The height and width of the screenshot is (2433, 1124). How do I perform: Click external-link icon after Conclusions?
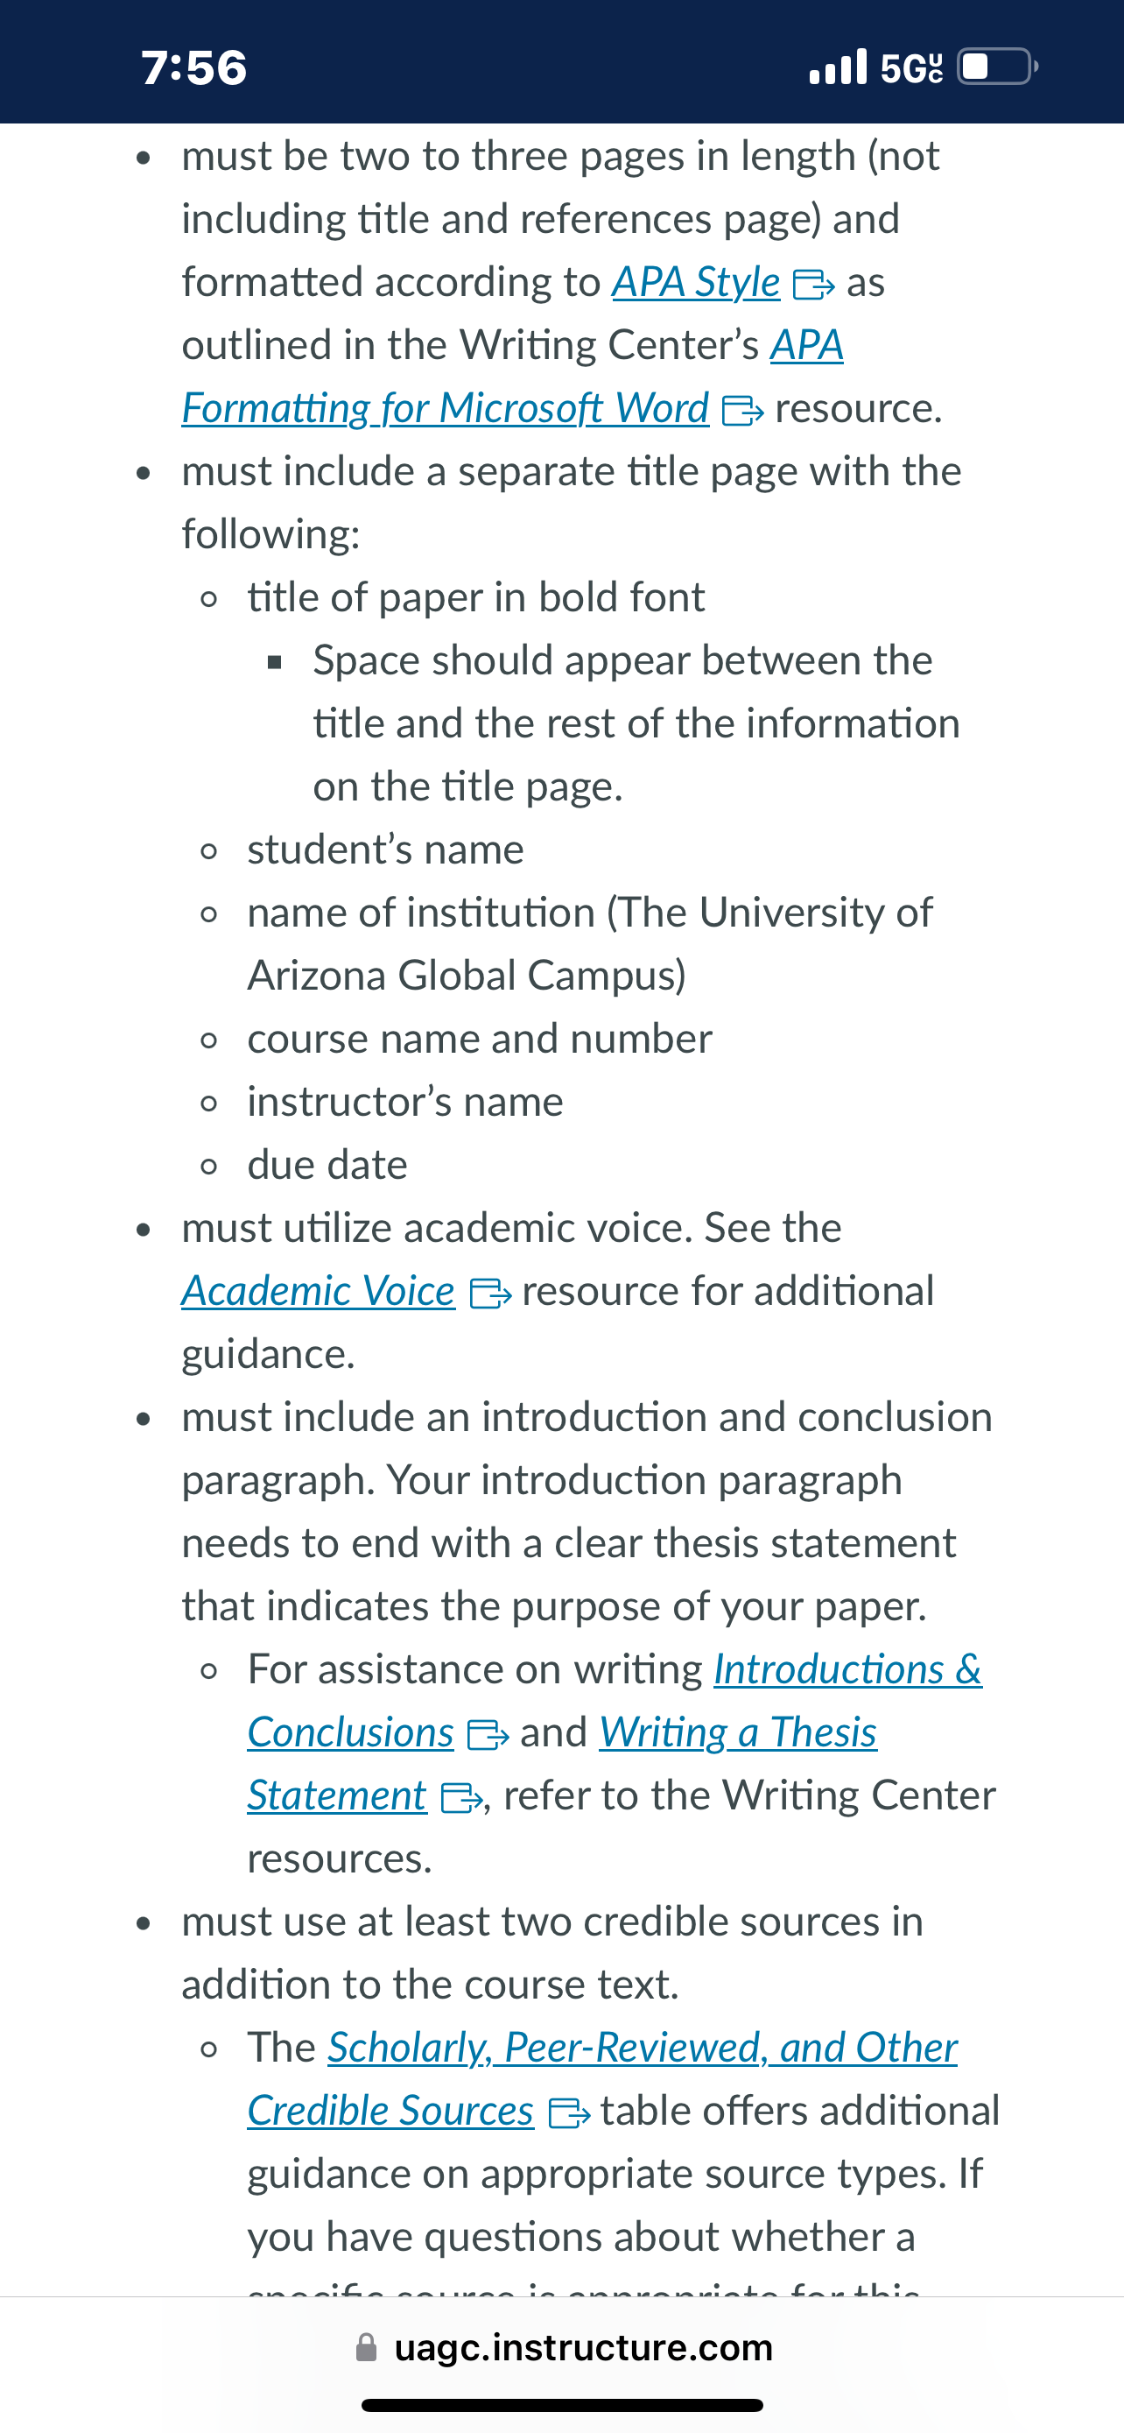pos(488,1735)
